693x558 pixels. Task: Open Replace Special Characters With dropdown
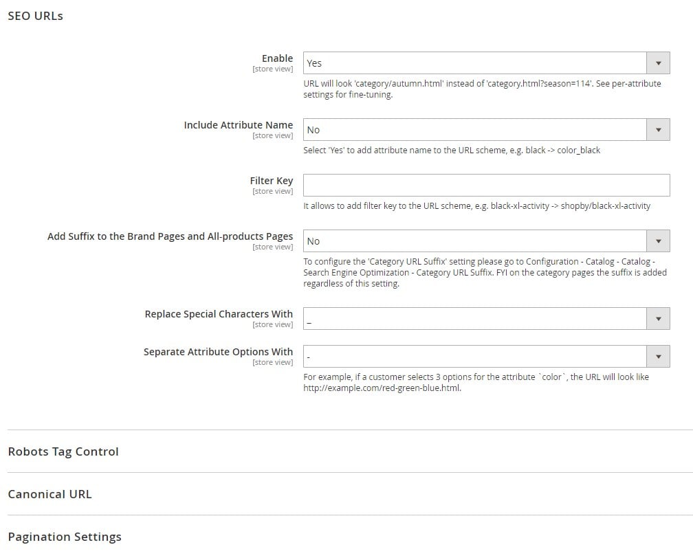tap(486, 319)
